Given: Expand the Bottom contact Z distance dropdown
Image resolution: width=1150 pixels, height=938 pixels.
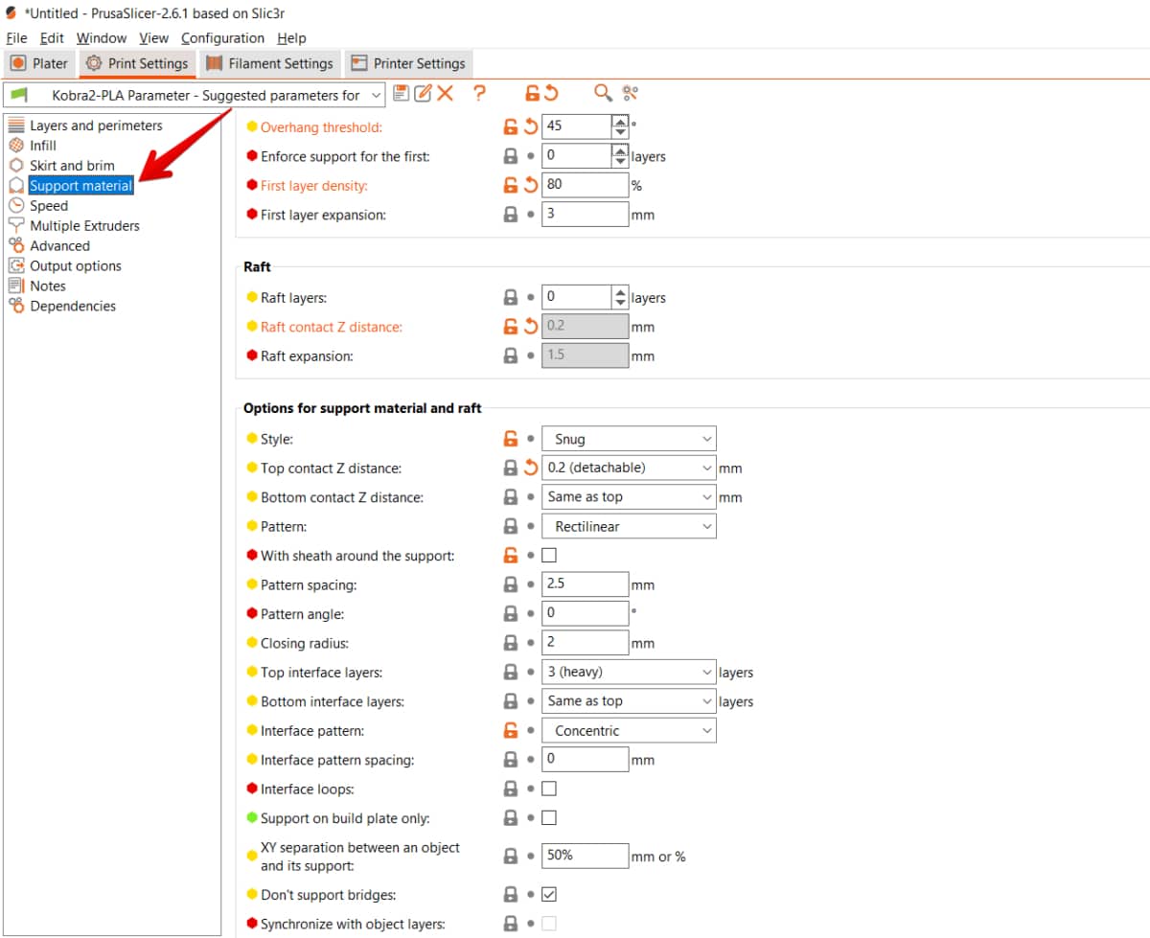Looking at the screenshot, I should tap(629, 497).
